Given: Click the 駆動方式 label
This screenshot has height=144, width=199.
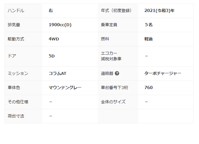Looking at the screenshot, I should click(x=16, y=39).
